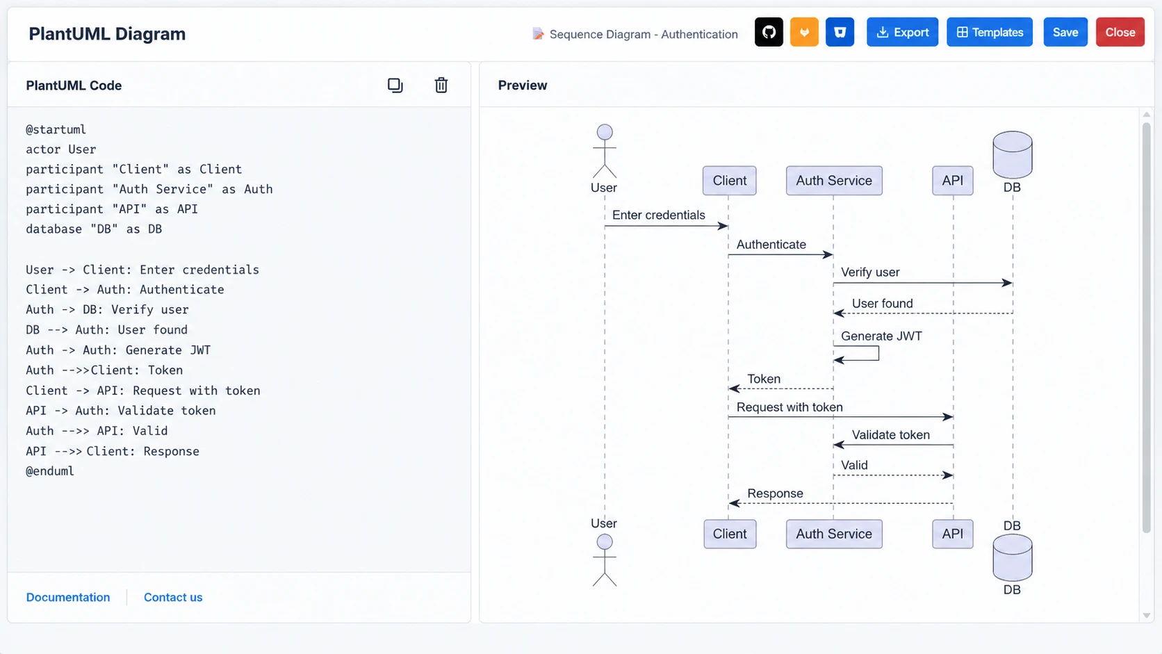Click the 'Auth -->> API: Valid' line
Image resolution: width=1162 pixels, height=654 pixels.
97,431
